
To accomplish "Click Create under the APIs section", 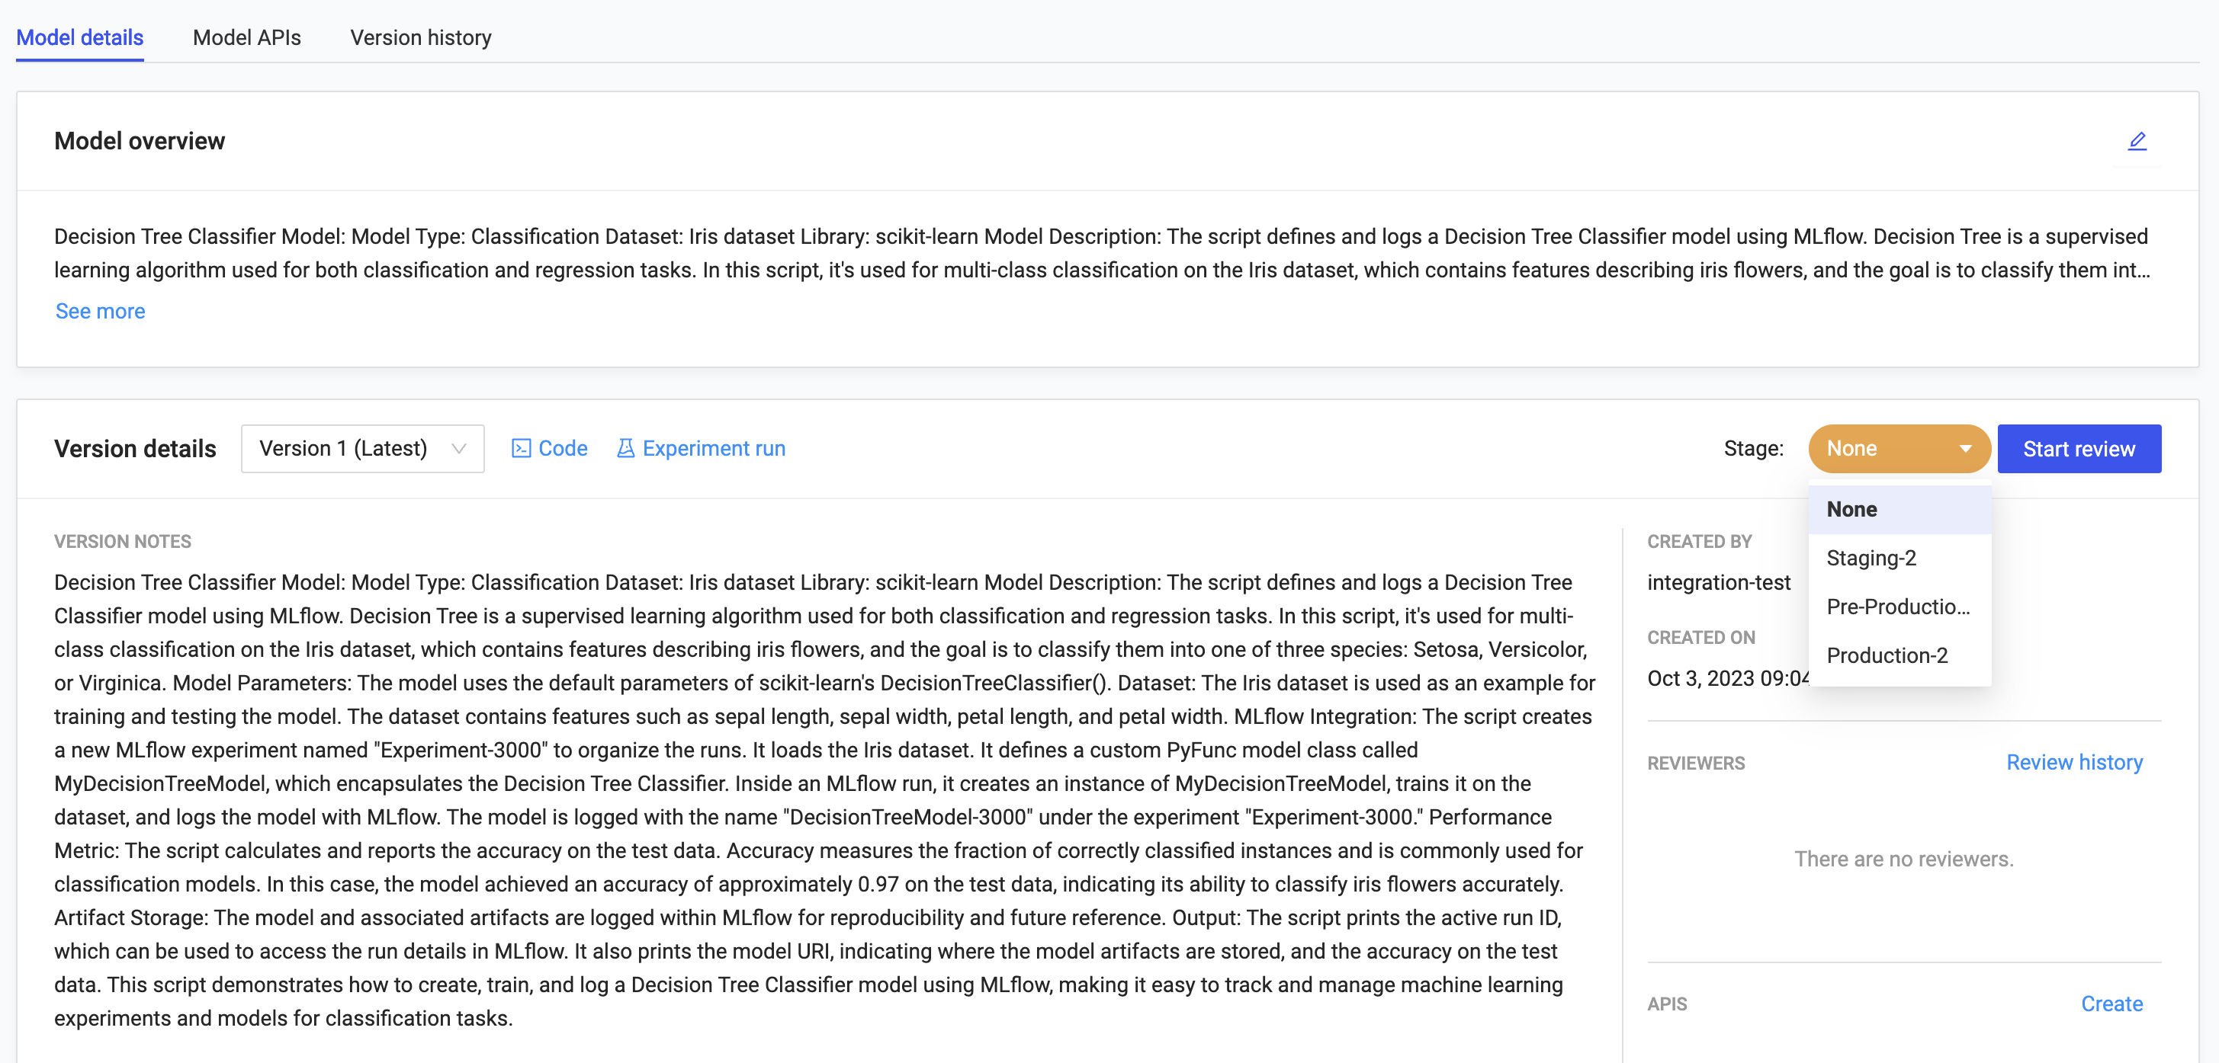I will (2113, 1004).
